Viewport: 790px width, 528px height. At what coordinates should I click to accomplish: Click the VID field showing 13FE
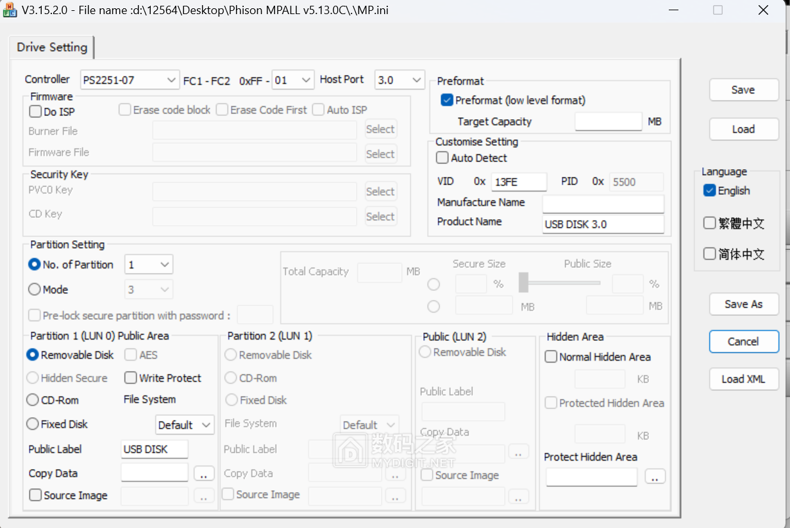(x=519, y=182)
